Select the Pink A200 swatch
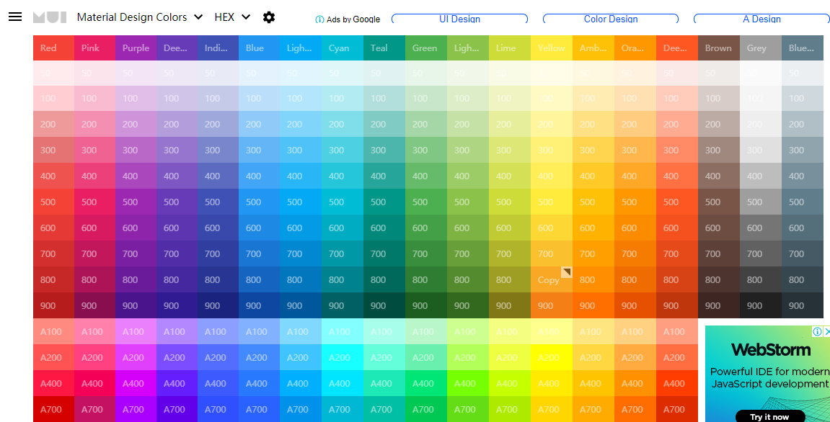 pyautogui.click(x=94, y=357)
